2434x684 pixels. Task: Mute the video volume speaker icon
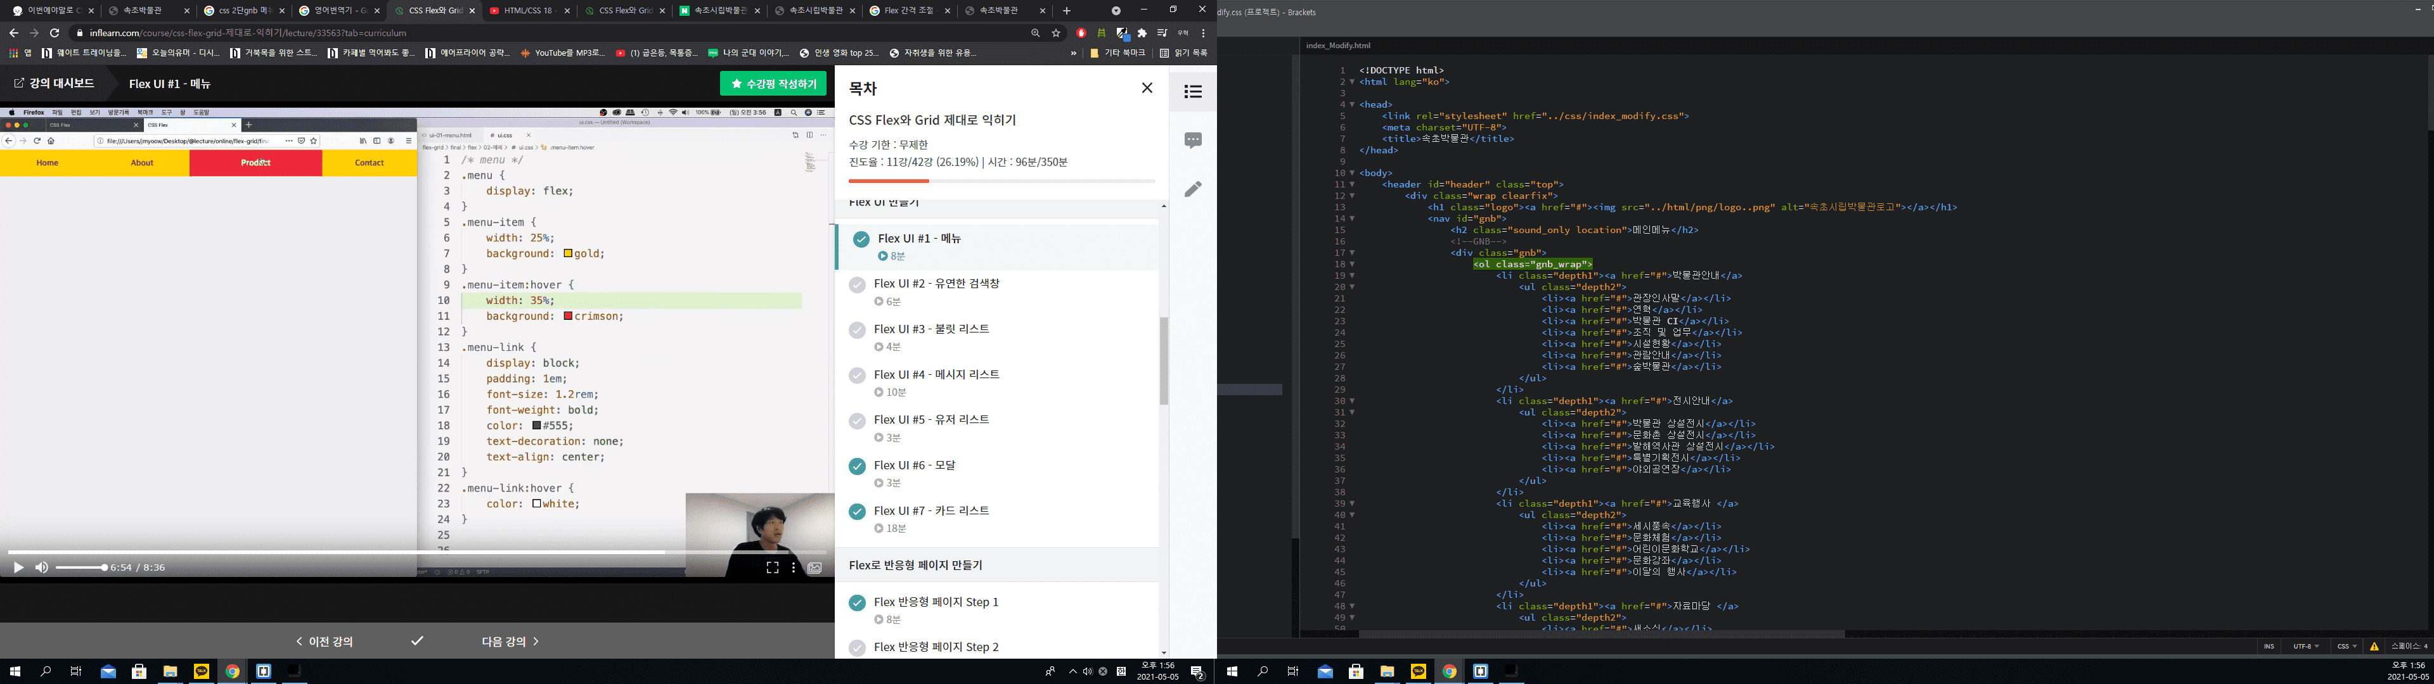(42, 567)
